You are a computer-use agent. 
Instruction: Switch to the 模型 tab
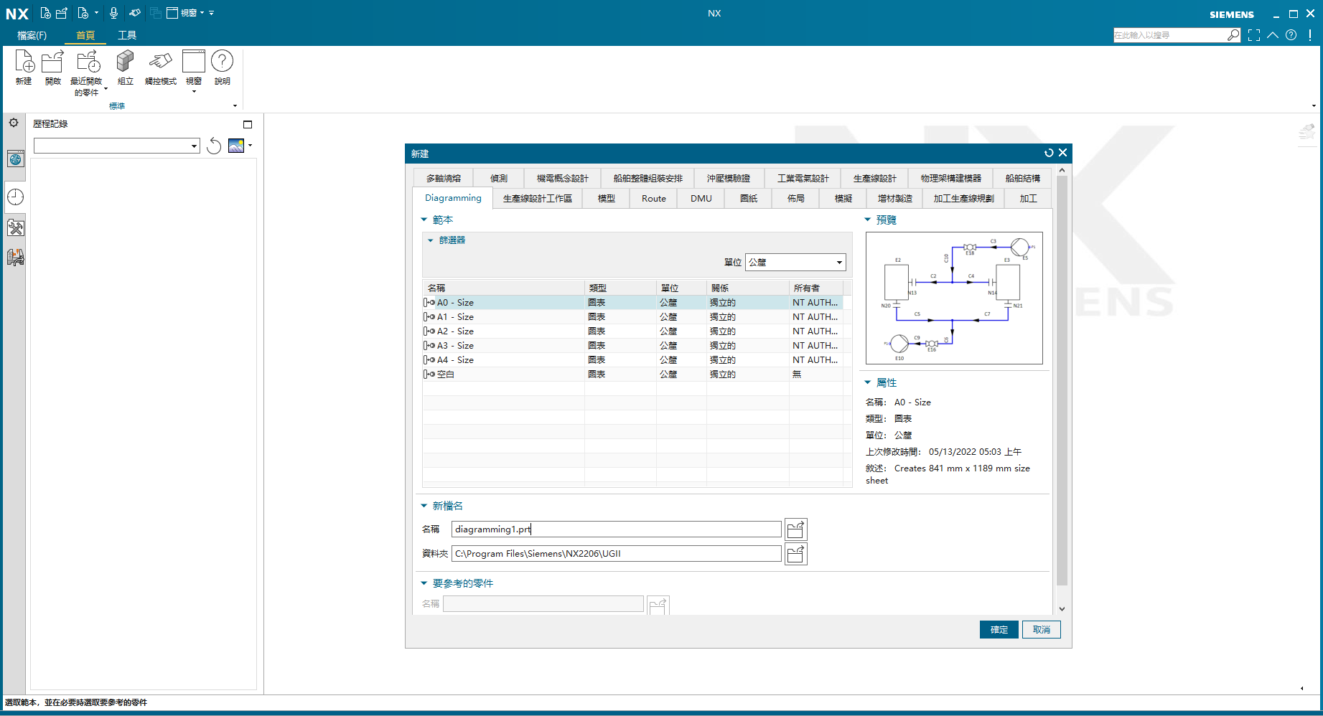[x=606, y=199]
